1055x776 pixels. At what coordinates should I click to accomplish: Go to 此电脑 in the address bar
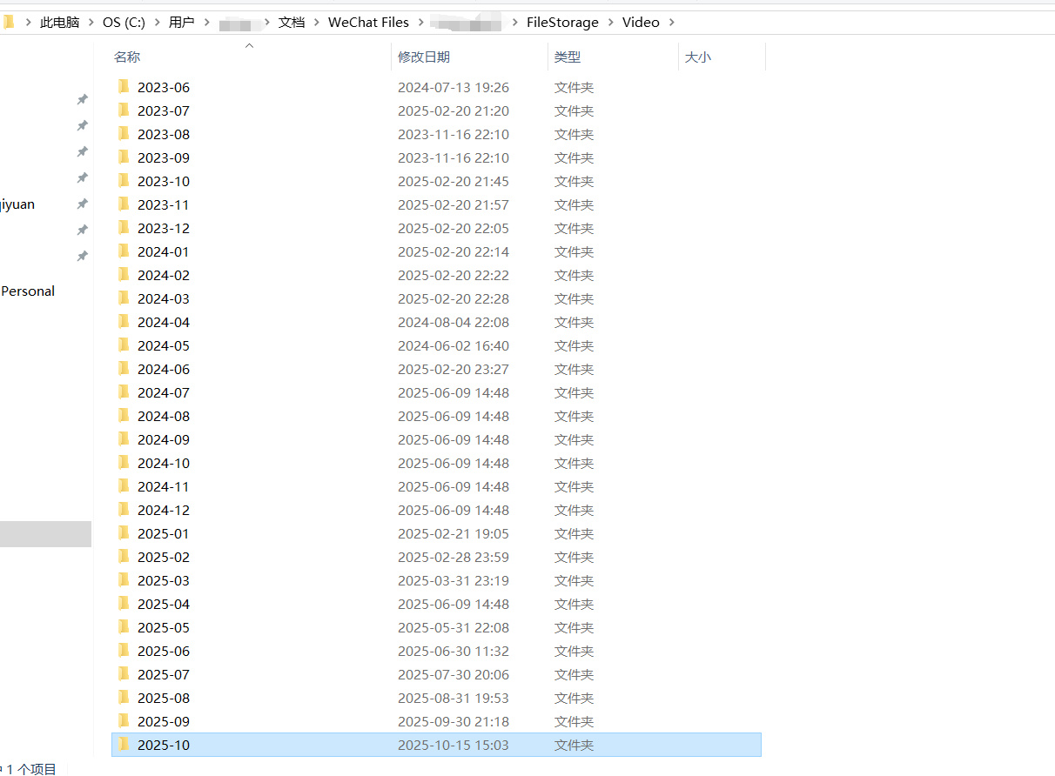pyautogui.click(x=59, y=23)
